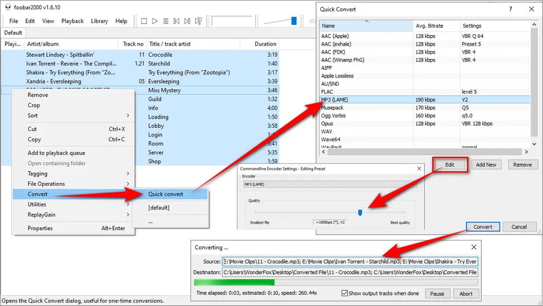The width and height of the screenshot is (543, 306).
Task: Adjust the volume slider in the toolbar
Action: click(293, 21)
